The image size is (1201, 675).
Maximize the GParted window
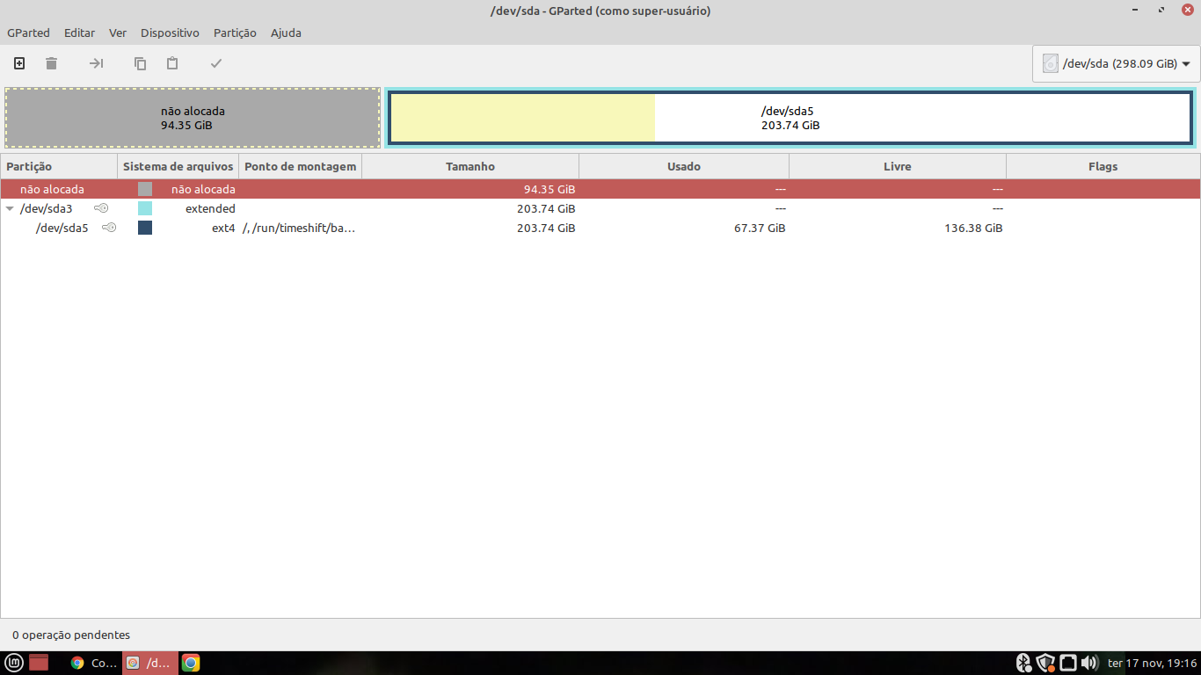1161,11
